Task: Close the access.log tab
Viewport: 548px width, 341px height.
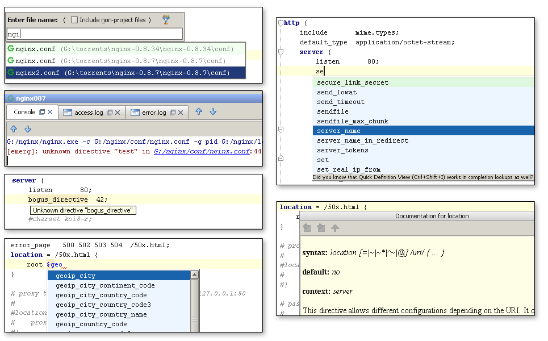Action: pos(118,113)
